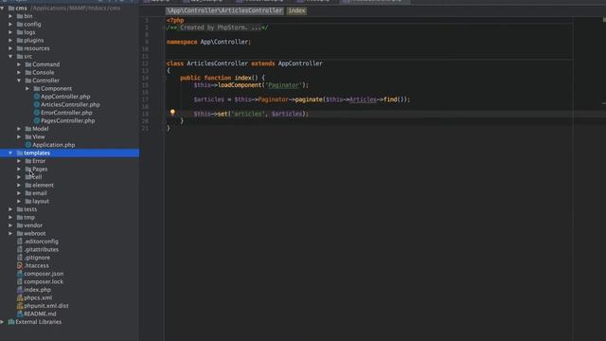Select the \App\Controller\ArticlesController breadcrumb

[x=224, y=10]
